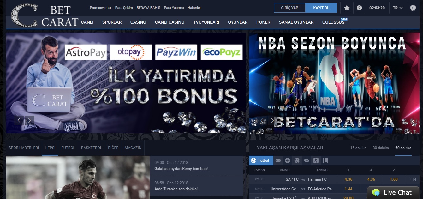This screenshot has height=199, width=423.
Task: Select the Counter-Strike esports icon
Action: coord(316,160)
